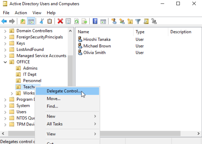Expand the Domain Controllers node

click(x=5, y=31)
